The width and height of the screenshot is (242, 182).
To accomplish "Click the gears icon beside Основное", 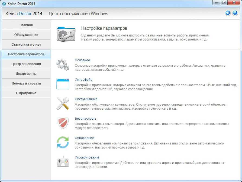I will 63,65.
